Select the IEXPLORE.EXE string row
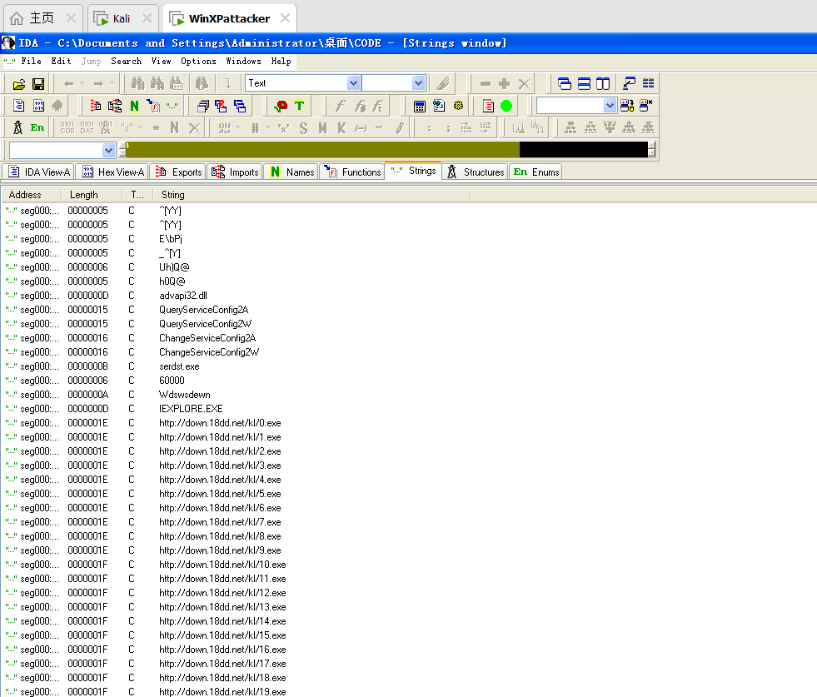Screen dimensions: 817x697 pyautogui.click(x=191, y=409)
